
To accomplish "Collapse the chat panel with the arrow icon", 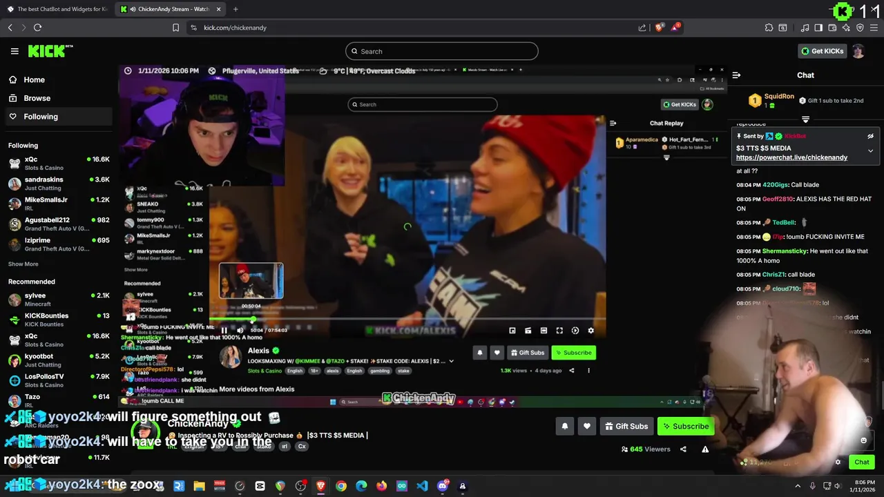I will [x=736, y=75].
